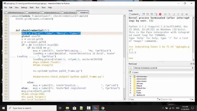The width and height of the screenshot is (197, 111).
Task: Click the restart shell icon
Action: pyautogui.click(x=152, y=14)
